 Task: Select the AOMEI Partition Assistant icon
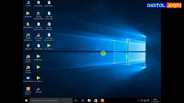(28, 37)
